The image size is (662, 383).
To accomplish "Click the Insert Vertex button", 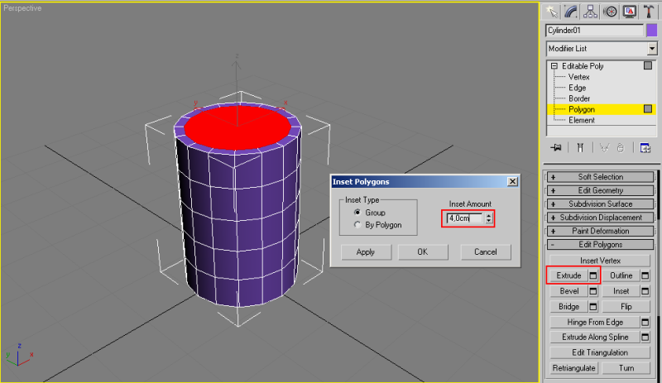I will (x=600, y=261).
